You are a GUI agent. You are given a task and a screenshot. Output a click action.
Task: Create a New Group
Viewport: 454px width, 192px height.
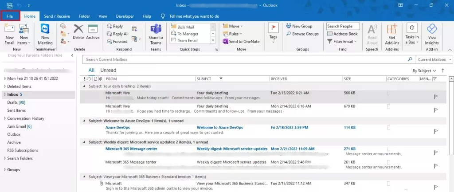coord(299,26)
